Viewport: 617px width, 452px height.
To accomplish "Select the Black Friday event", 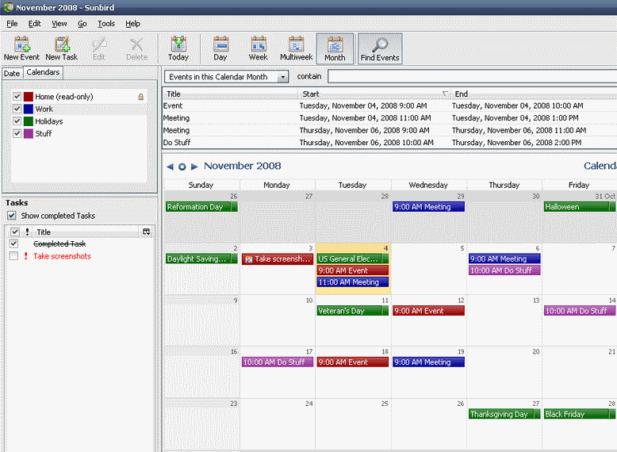I will pyautogui.click(x=580, y=414).
